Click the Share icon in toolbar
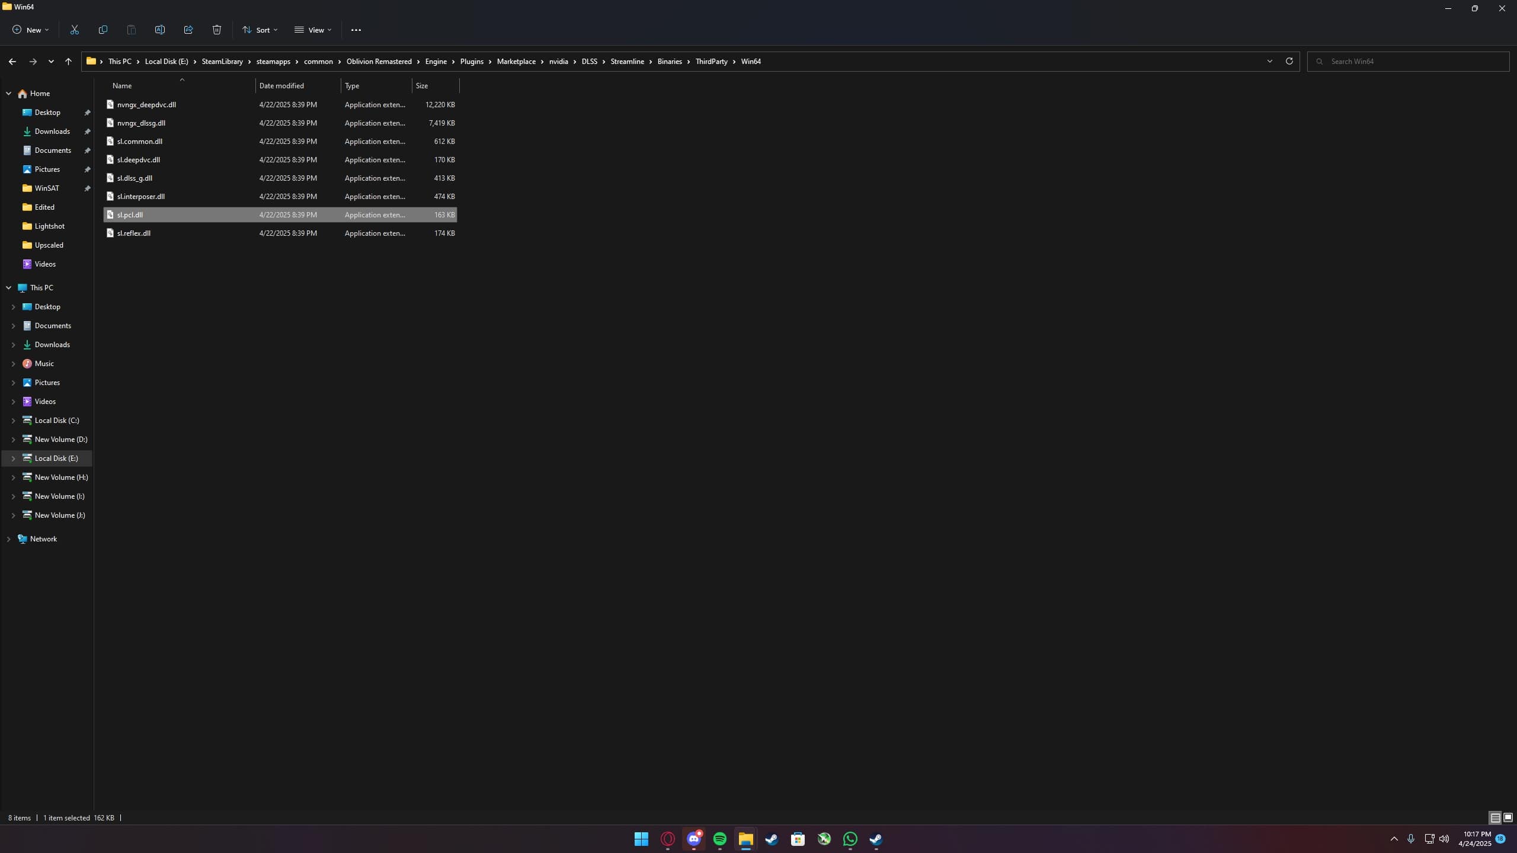This screenshot has height=853, width=1517. point(188,30)
